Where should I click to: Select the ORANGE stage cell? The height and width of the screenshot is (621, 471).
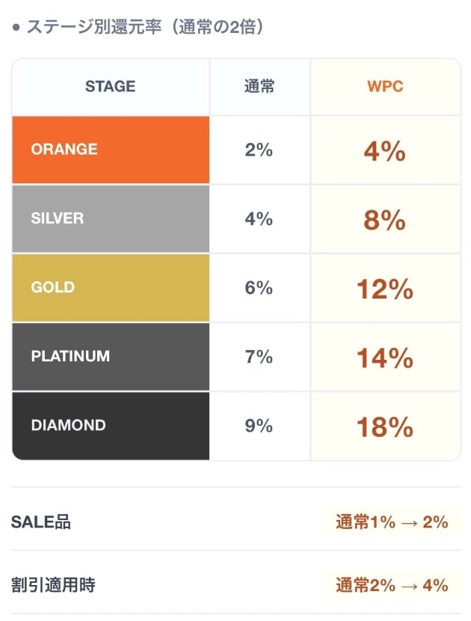[x=110, y=150]
